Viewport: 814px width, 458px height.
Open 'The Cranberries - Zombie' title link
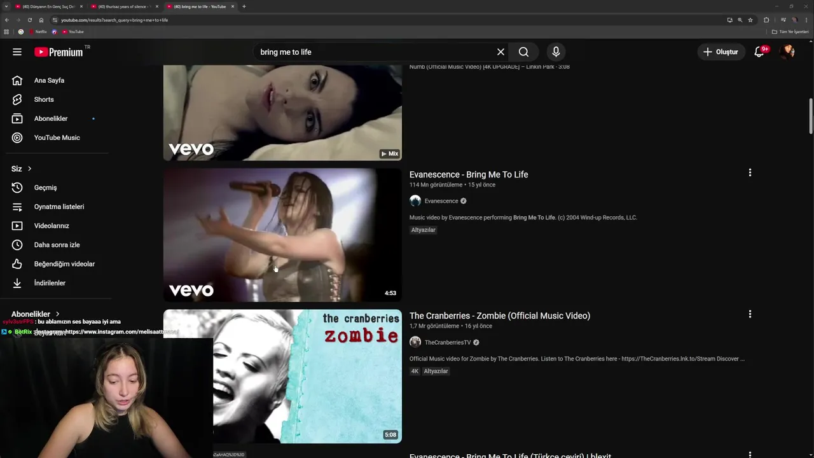[500, 316]
